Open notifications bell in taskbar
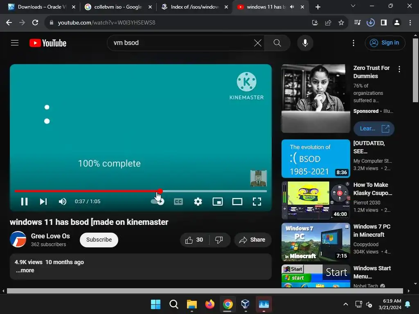419x314 pixels. pyautogui.click(x=408, y=304)
